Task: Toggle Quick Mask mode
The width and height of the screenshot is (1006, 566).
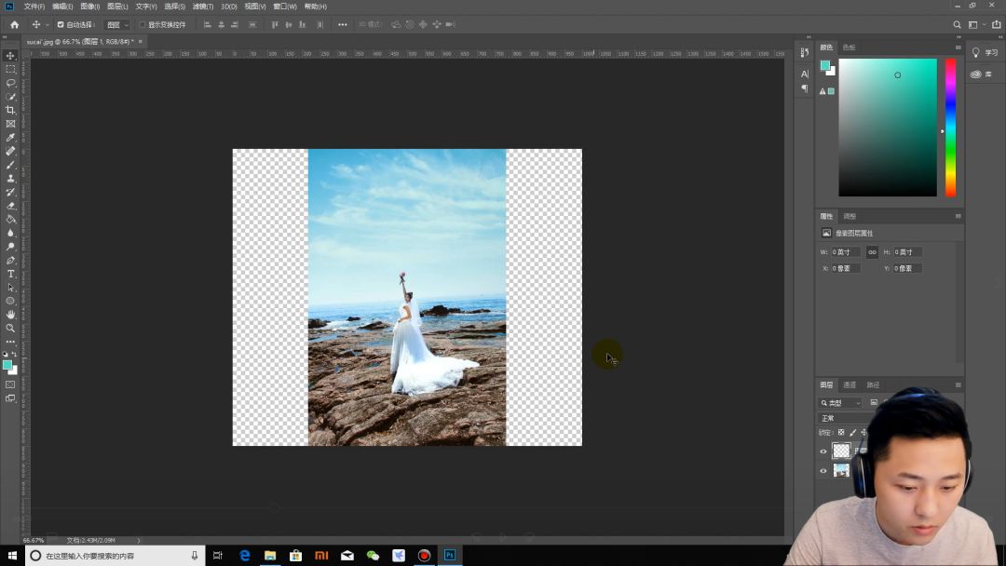Action: tap(10, 384)
